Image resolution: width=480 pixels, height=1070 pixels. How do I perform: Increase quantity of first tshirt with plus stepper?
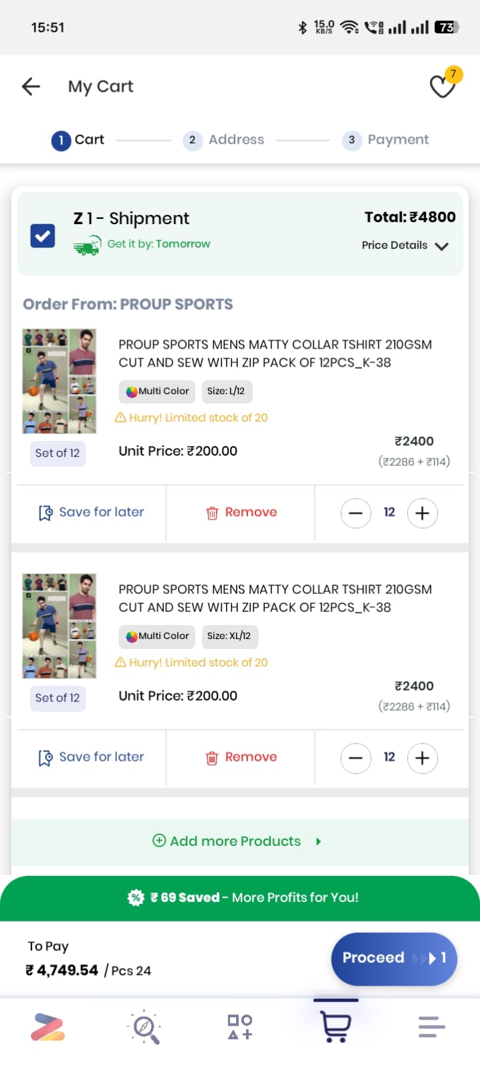click(x=423, y=513)
